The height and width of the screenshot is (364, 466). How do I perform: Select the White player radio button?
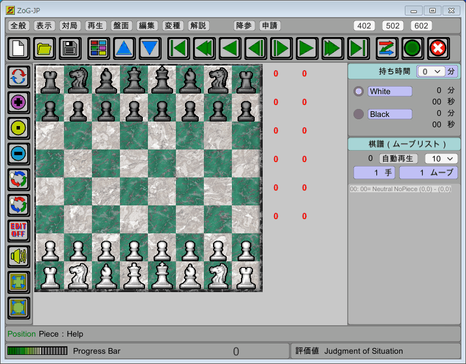click(x=359, y=91)
